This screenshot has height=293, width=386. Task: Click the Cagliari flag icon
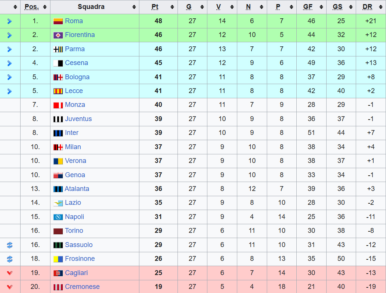(x=58, y=273)
